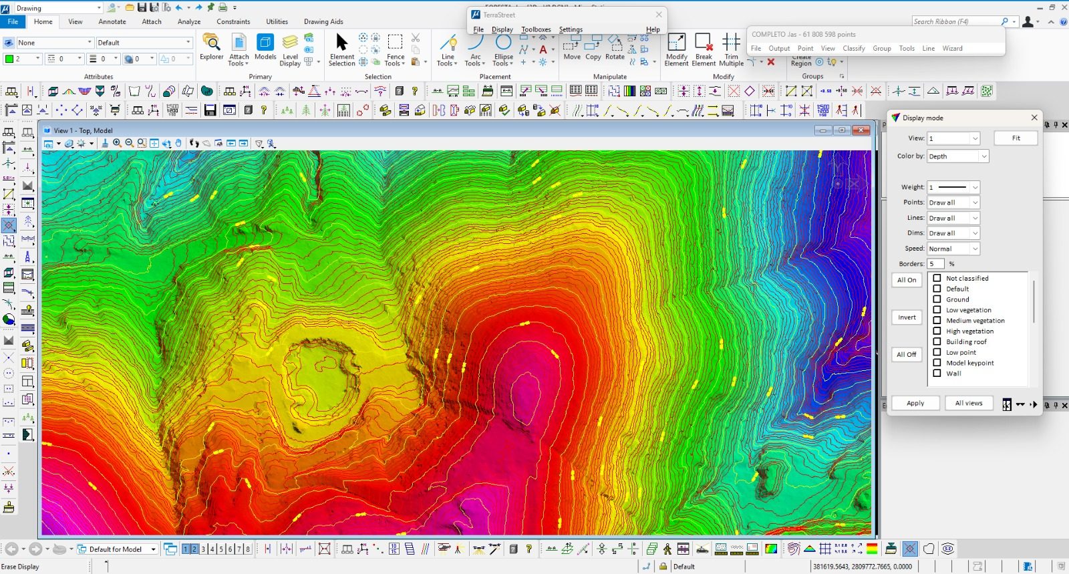Click the Borders percentage input field
Viewport: 1069px width, 574px height.
[935, 264]
